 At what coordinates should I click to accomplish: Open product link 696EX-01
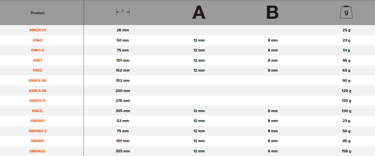pos(38,30)
